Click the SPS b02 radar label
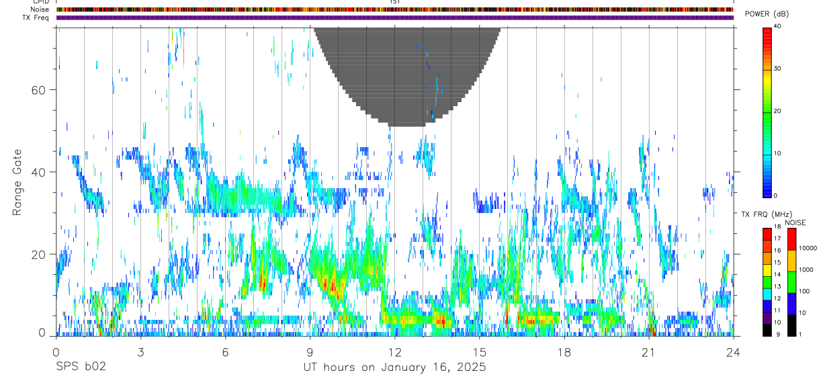This screenshot has height=381, width=825. (81, 368)
